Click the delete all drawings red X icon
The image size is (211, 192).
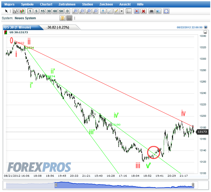tap(144, 11)
